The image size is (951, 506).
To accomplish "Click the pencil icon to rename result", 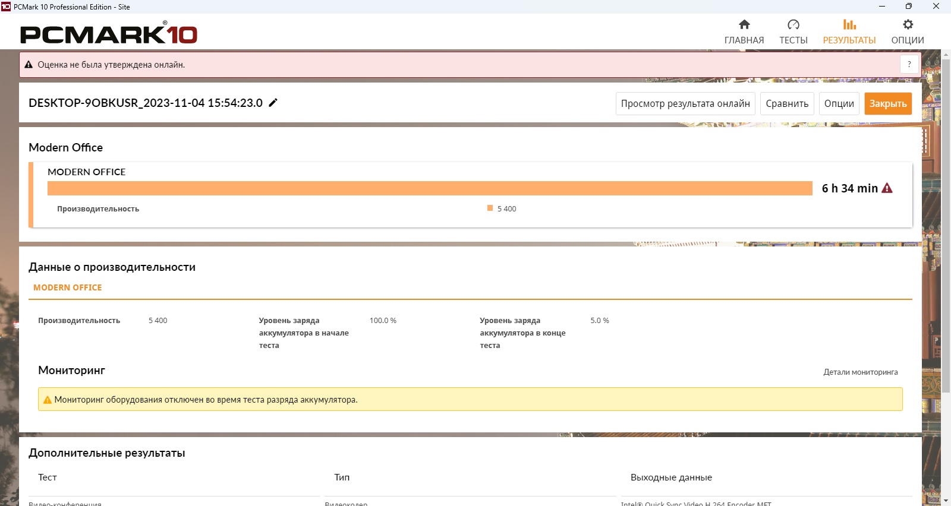I will click(273, 103).
